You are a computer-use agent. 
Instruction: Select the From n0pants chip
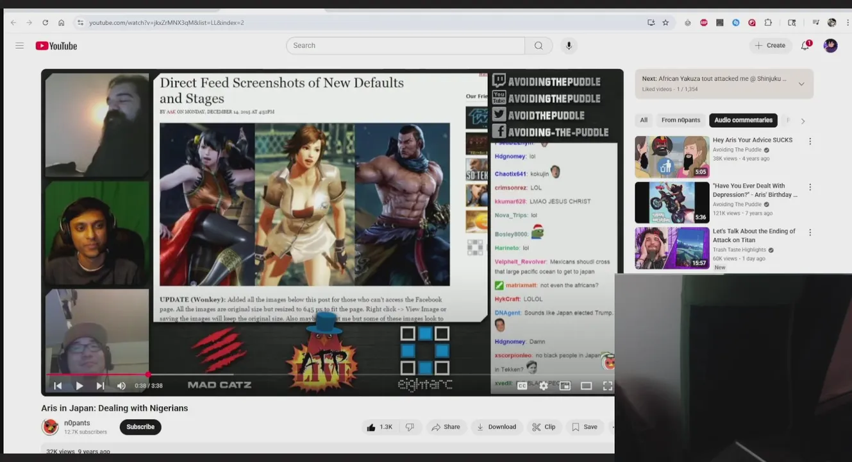681,120
